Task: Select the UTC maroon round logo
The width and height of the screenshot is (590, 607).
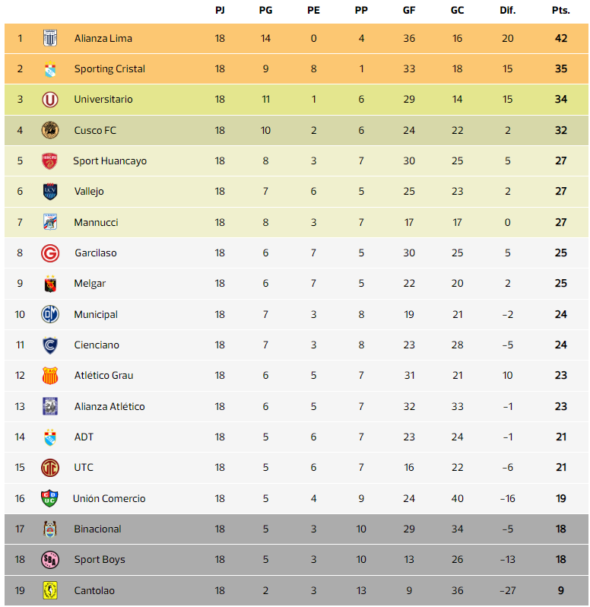Action: pyautogui.click(x=50, y=468)
